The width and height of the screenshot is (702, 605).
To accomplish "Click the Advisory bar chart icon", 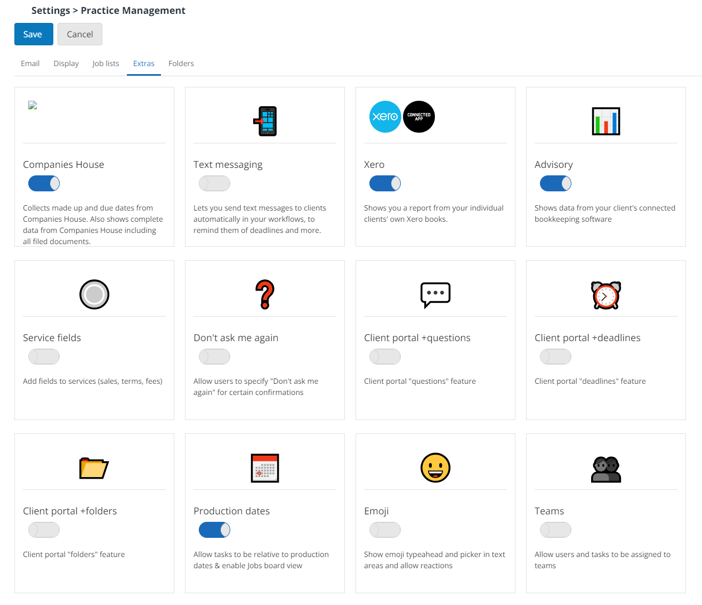I will click(606, 121).
